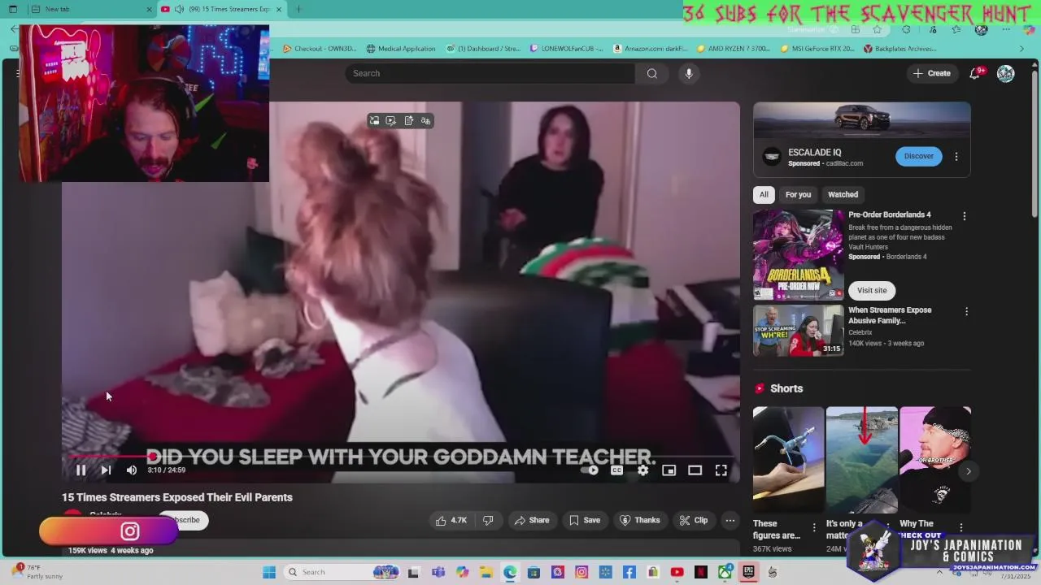
Task: Click Visit site for Borderlands 4
Action: (872, 290)
